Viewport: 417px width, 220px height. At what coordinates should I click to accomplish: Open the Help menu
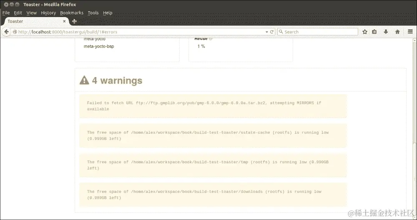click(108, 13)
